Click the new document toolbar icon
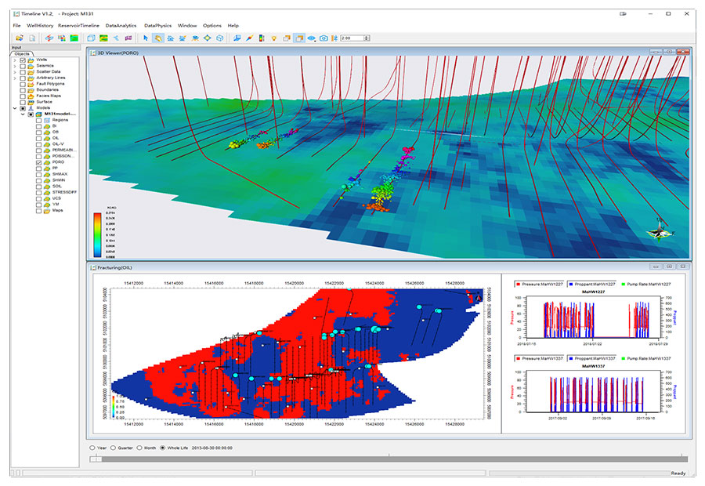This screenshot has width=705, height=486. pyautogui.click(x=32, y=38)
